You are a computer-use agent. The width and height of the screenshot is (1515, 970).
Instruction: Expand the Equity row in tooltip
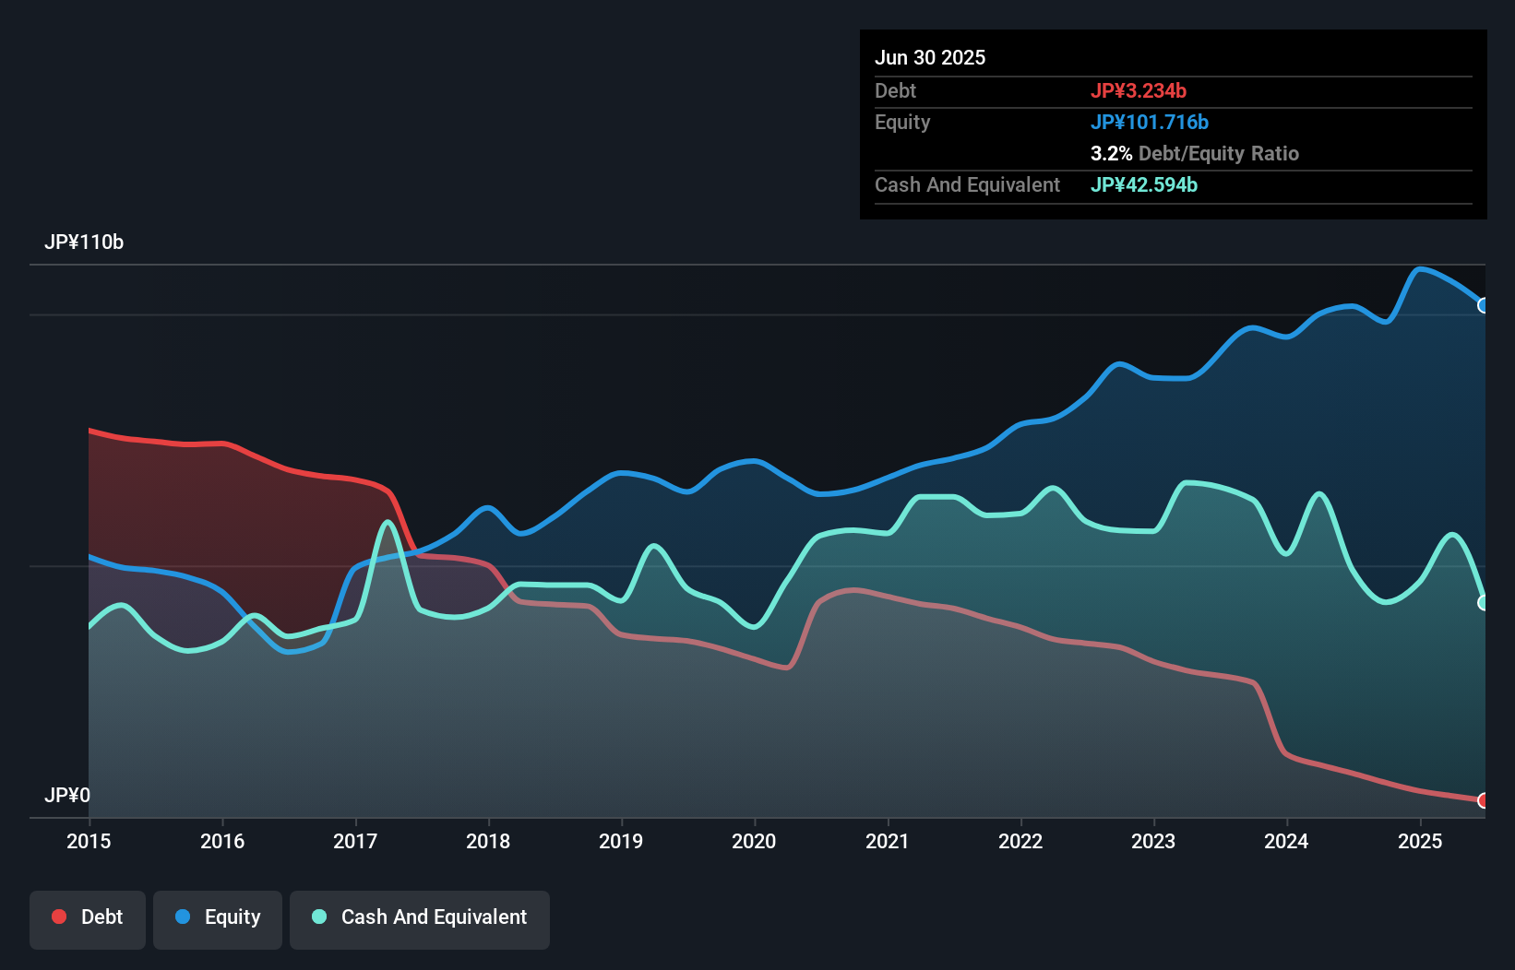(x=902, y=122)
